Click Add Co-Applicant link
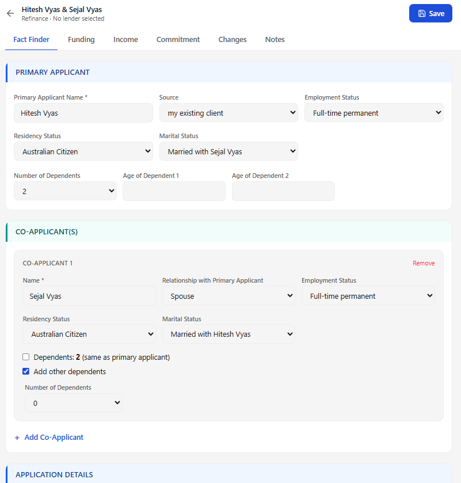 tap(54, 437)
